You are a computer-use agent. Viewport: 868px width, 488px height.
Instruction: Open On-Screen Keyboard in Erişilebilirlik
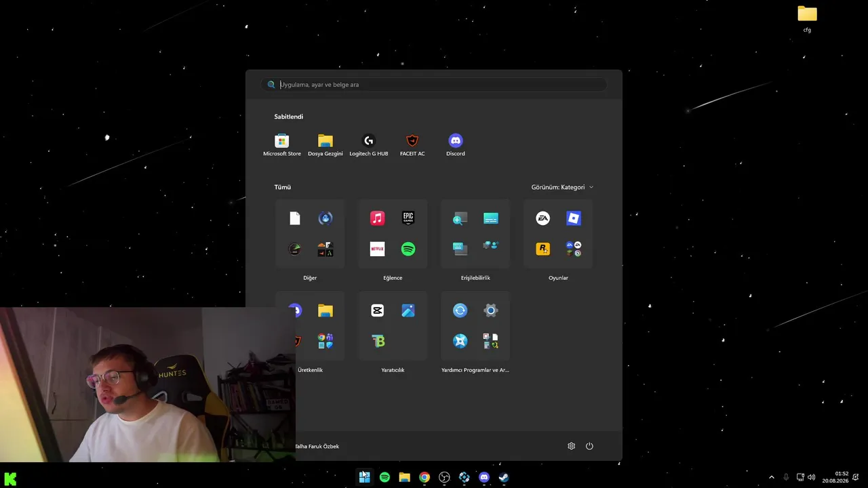pyautogui.click(x=460, y=249)
